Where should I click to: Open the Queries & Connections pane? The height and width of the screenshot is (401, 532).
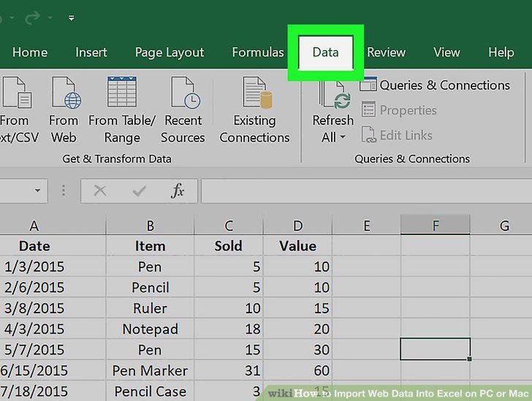coord(435,85)
